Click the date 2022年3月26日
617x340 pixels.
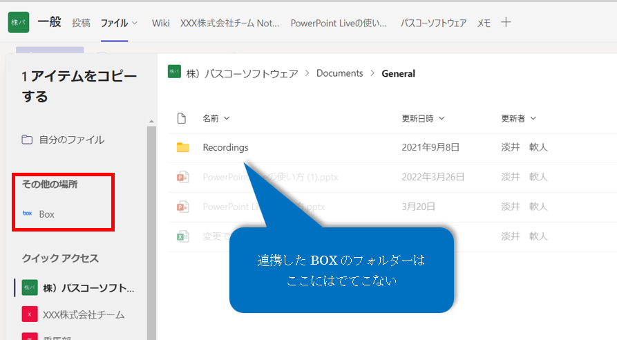433,177
